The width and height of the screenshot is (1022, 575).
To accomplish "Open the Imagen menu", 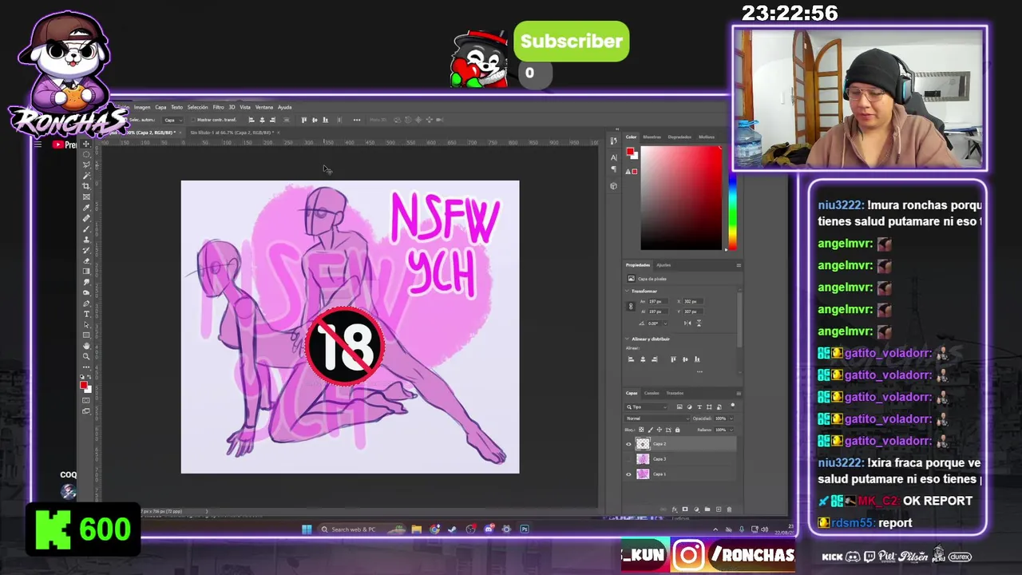I will [x=142, y=107].
